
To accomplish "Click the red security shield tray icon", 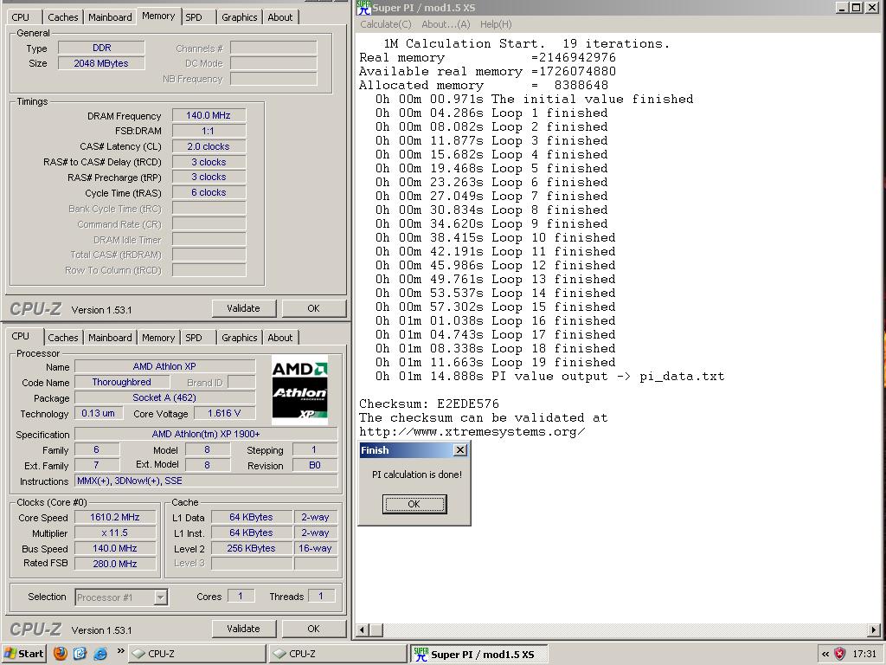I will (839, 654).
